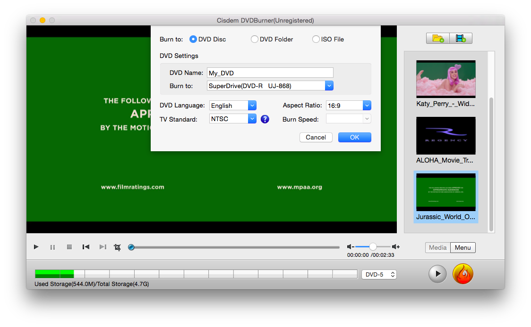Skip to next with the skip-forward icon
Screen dimensions: 531x327
[103, 247]
